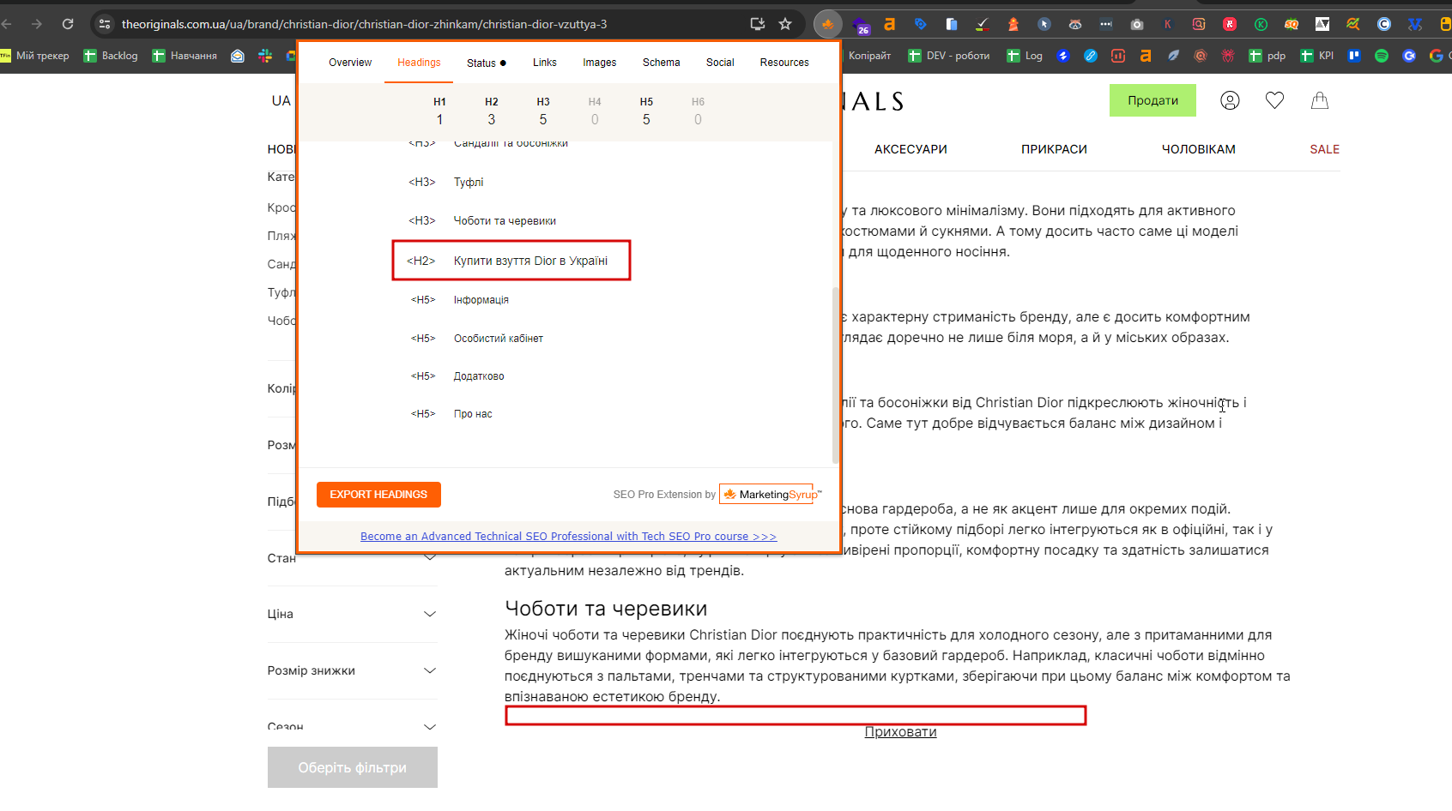The width and height of the screenshot is (1452, 811).
Task: Click the red R extension icon
Action: coord(1230,24)
